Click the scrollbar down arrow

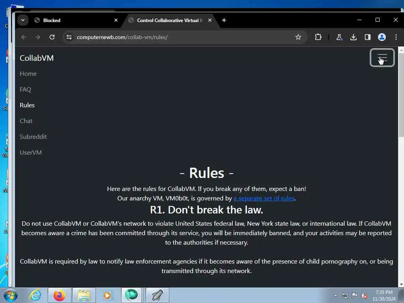[x=401, y=284]
